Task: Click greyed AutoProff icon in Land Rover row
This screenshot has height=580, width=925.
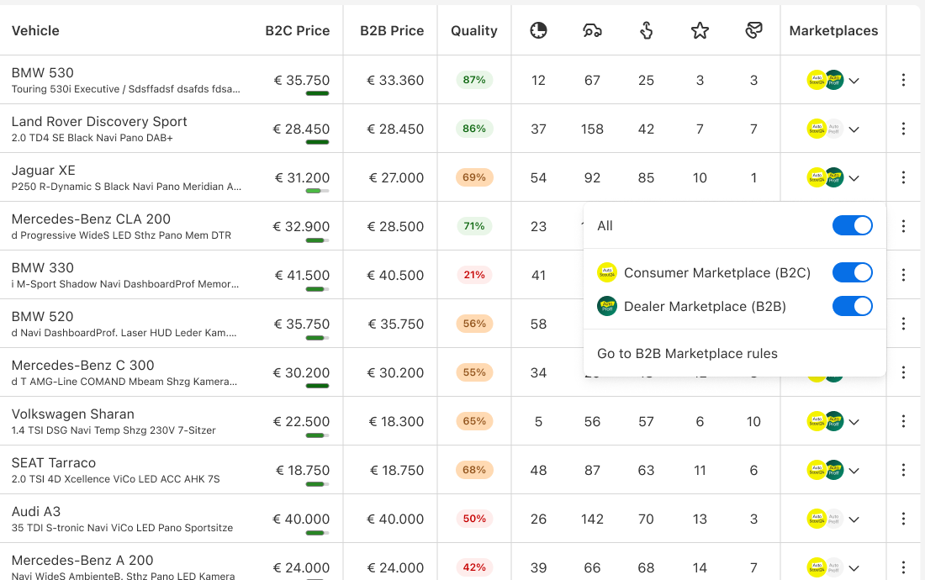Action: tap(834, 129)
